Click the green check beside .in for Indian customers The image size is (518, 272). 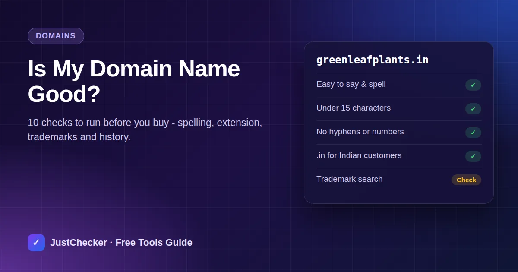[473, 156]
